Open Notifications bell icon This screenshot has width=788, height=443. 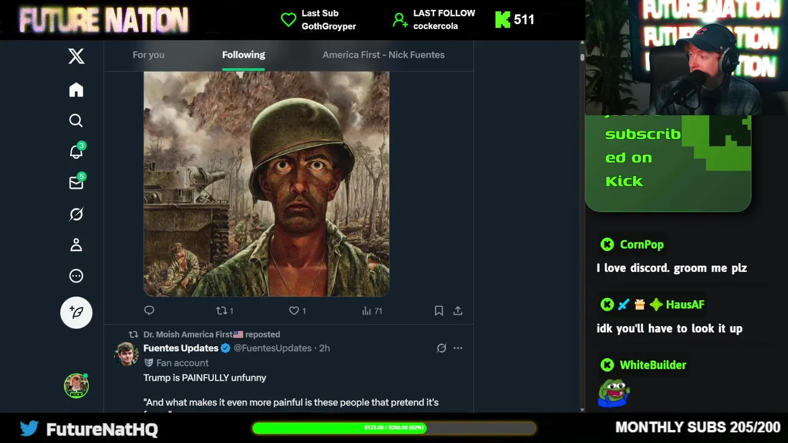(x=76, y=151)
